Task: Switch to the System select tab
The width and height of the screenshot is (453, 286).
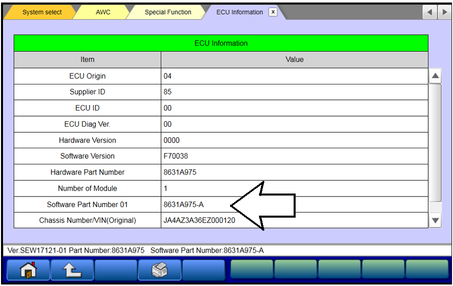Action: pyautogui.click(x=42, y=12)
